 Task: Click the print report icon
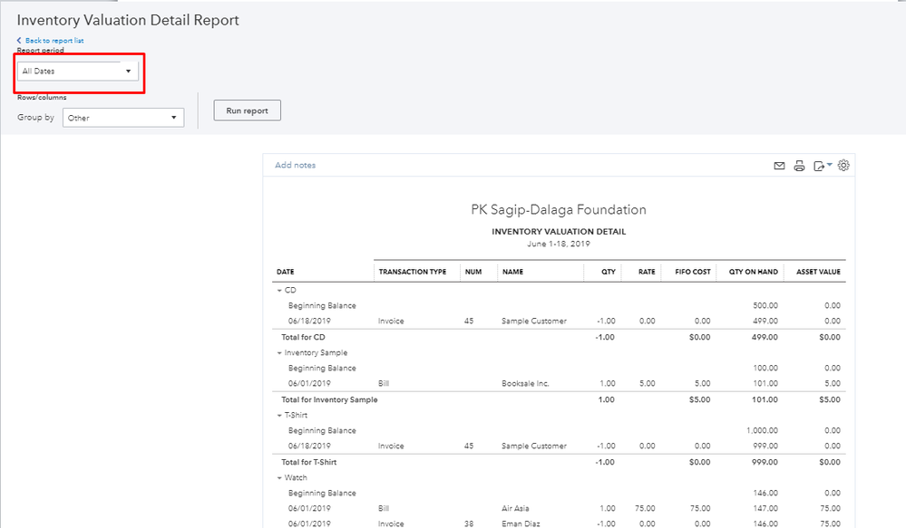799,166
